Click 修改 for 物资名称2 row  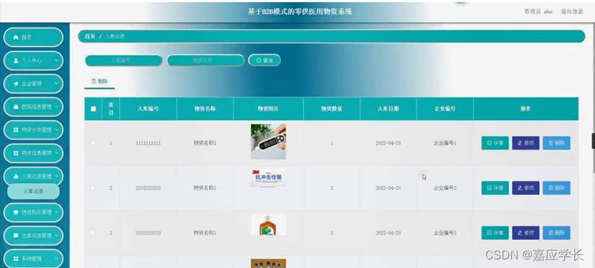526,188
